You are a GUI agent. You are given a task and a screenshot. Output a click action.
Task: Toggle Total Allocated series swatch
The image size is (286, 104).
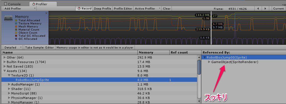click(16, 20)
